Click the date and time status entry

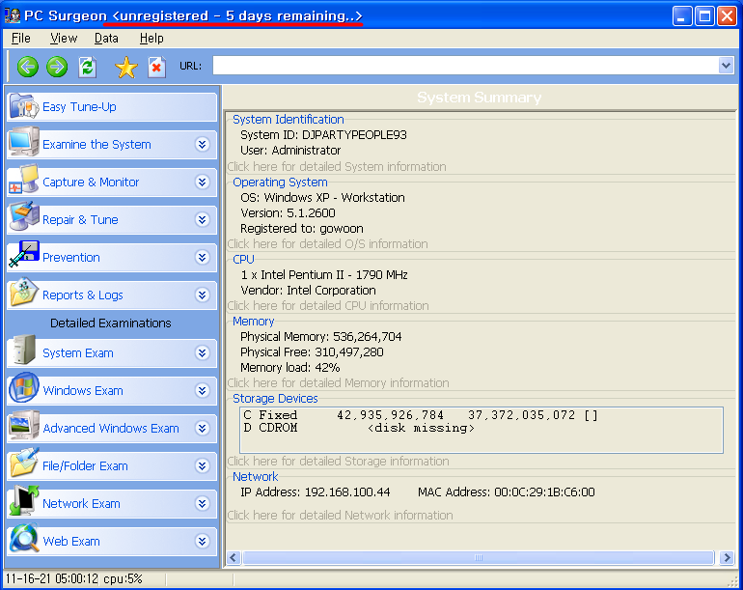click(x=52, y=578)
